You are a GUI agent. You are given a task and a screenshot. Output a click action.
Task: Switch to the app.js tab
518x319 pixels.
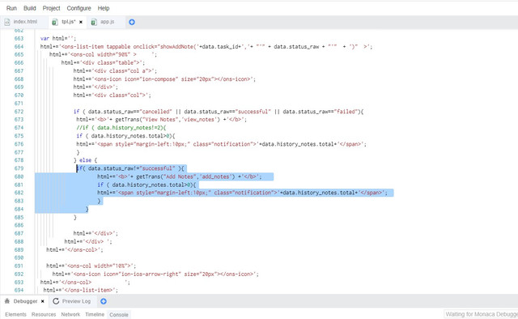pos(107,22)
